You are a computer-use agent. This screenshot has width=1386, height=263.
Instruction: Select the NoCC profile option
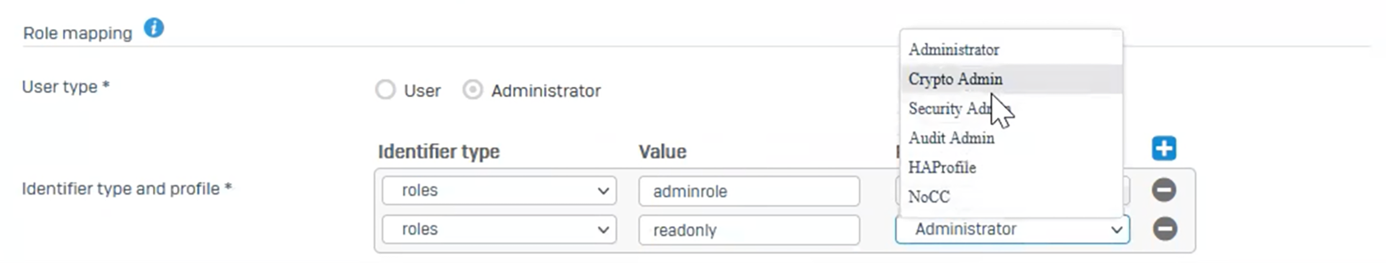[929, 197]
